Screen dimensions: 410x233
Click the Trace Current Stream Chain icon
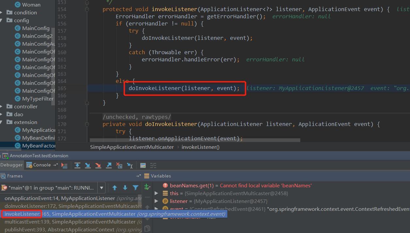[153, 165]
